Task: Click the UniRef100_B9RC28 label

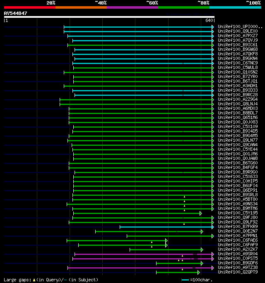Action: pyautogui.click(x=238, y=95)
